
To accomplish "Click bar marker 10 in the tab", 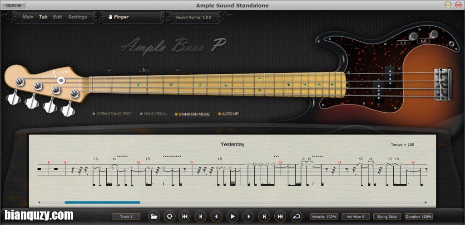I will 138,163.
